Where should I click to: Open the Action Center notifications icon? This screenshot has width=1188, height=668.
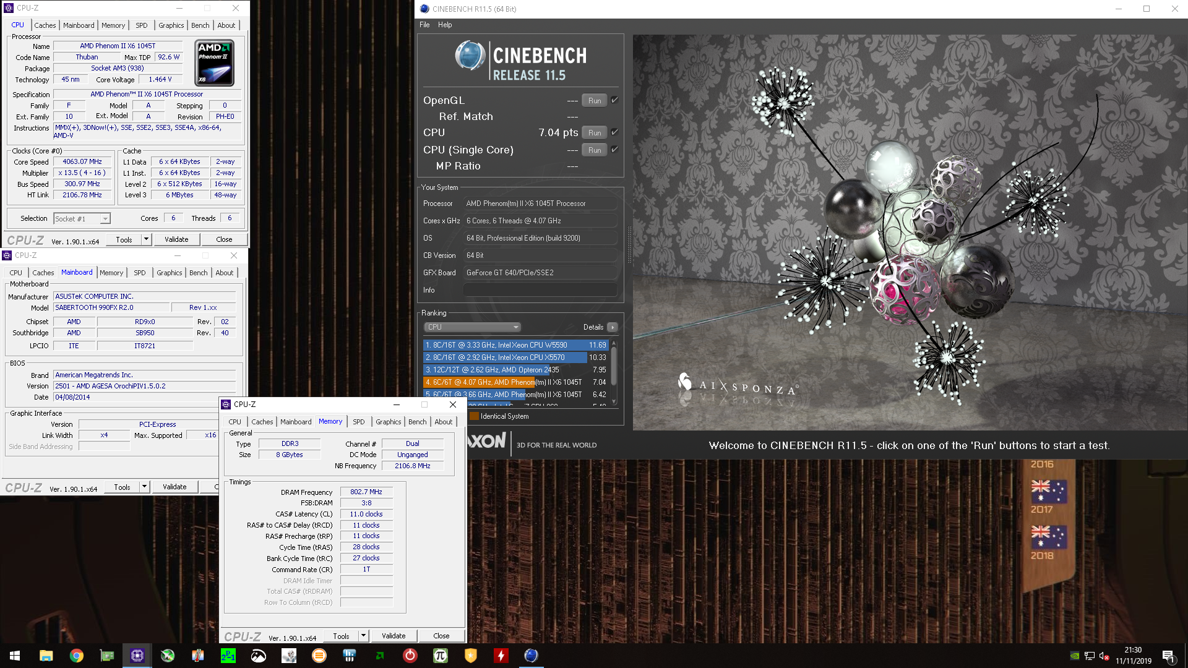pos(1169,656)
